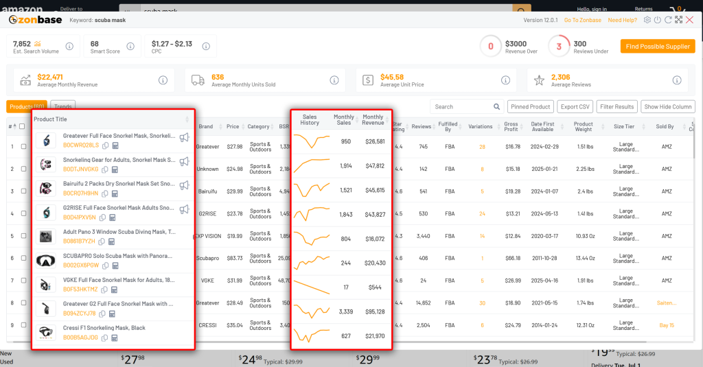Open calculator for ASIN B0CRQ7H9HN

(x=115, y=193)
